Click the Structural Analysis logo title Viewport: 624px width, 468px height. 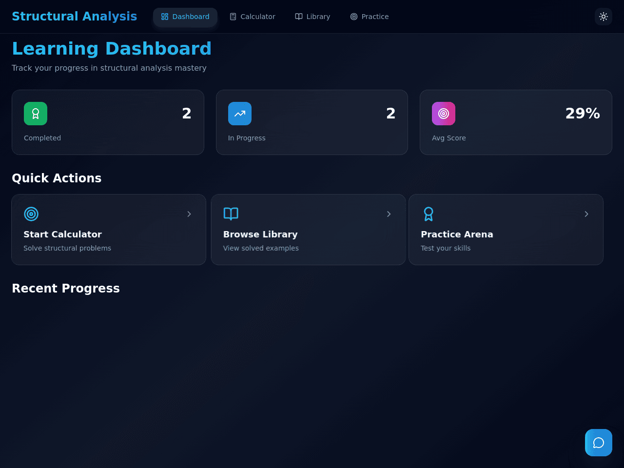(75, 17)
